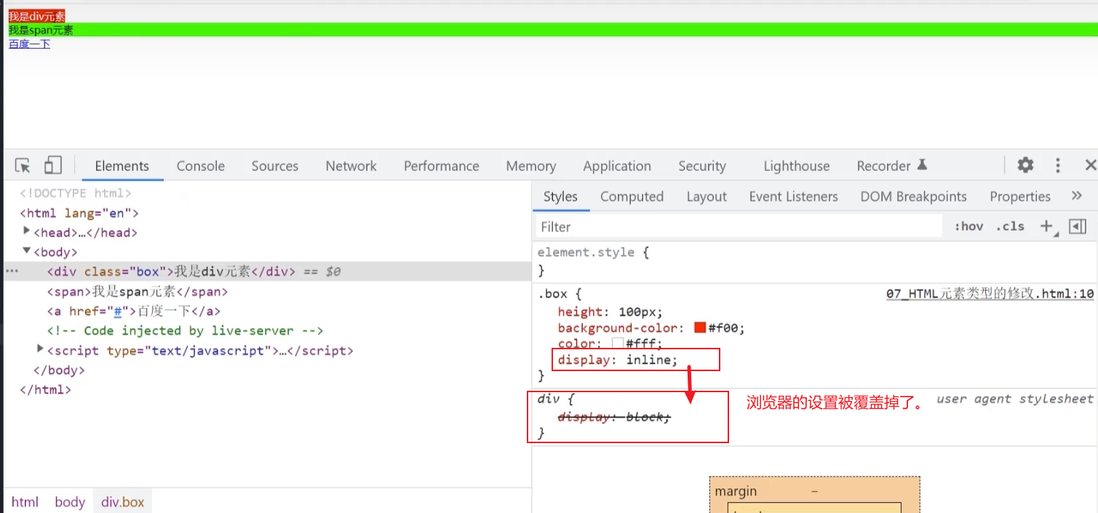
Task: Toggle the device toolbar icon
Action: (x=52, y=166)
